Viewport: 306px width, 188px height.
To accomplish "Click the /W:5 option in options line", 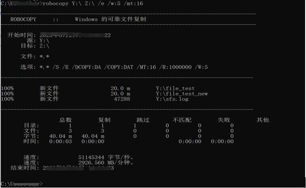I will click(201, 67).
